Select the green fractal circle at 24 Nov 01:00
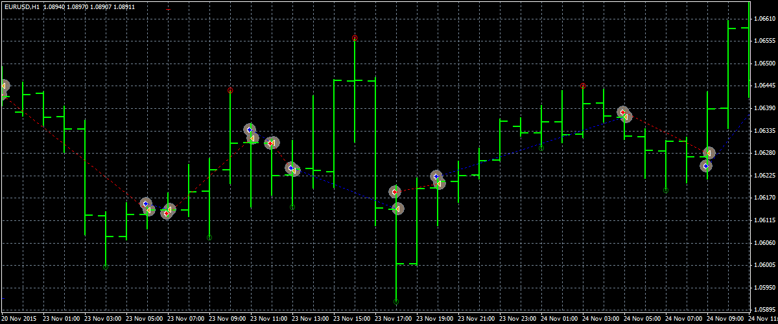The height and width of the screenshot is (324, 778). 541,148
